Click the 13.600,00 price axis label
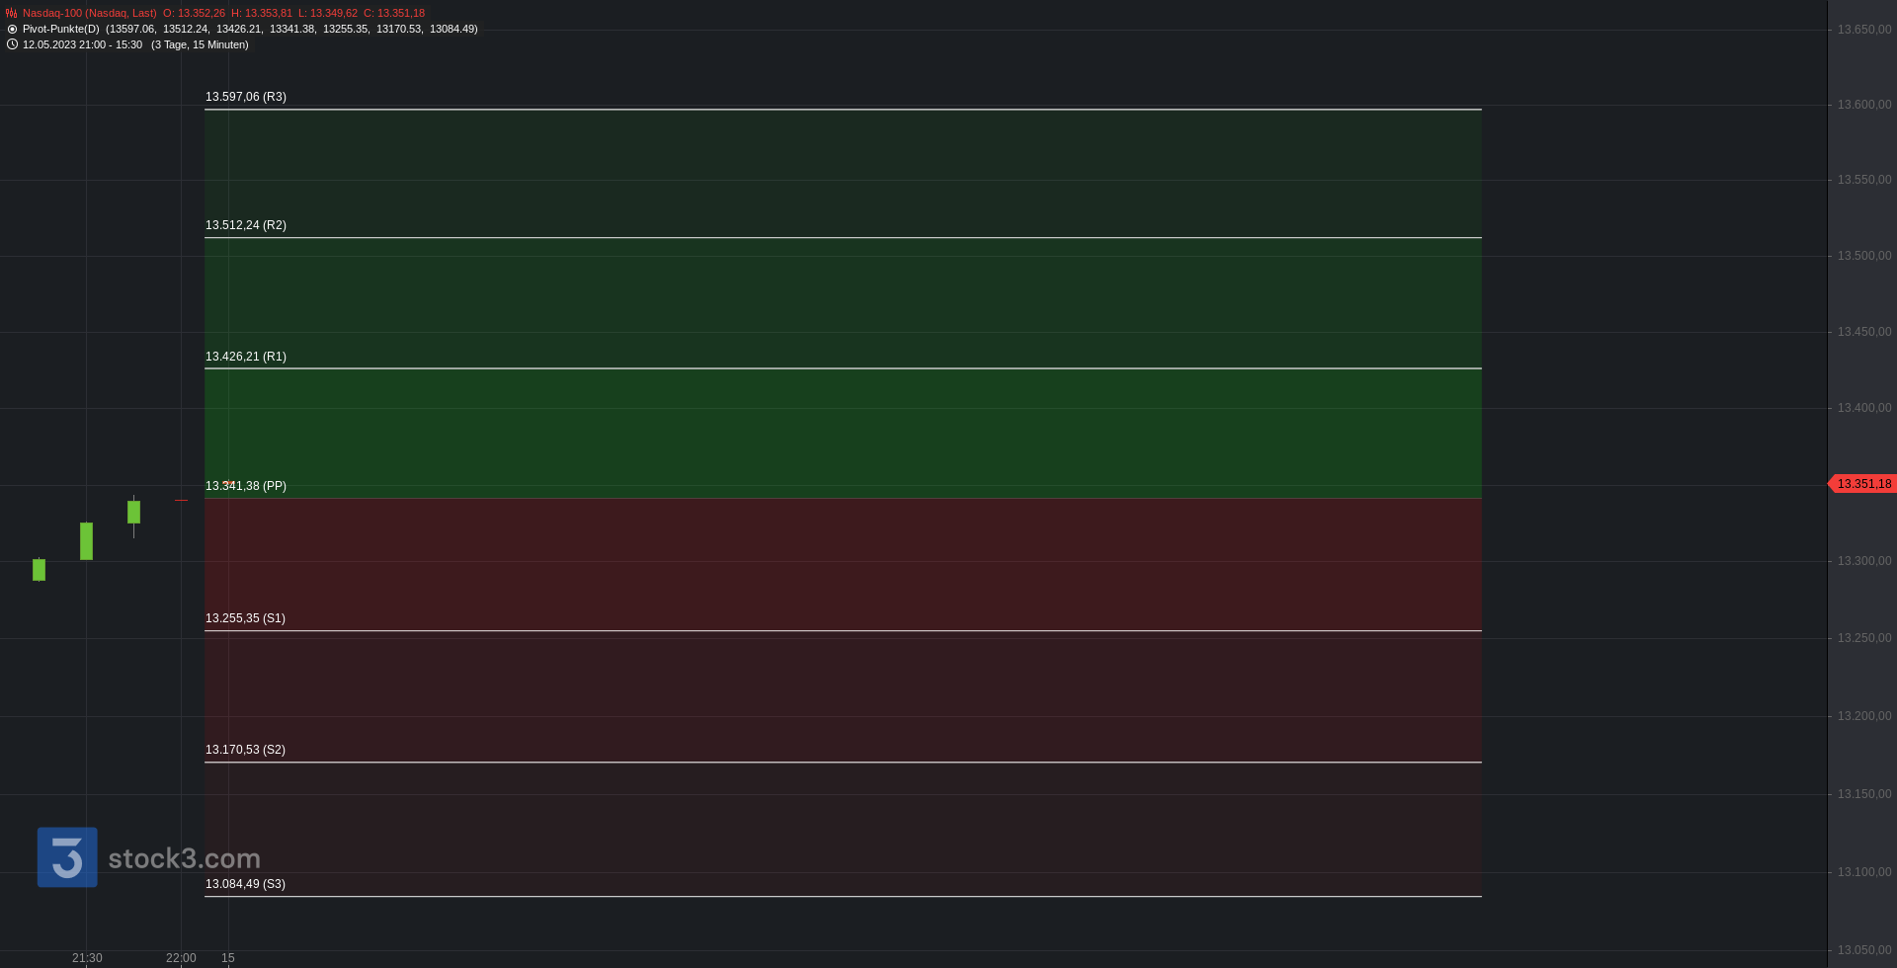1897x968 pixels. point(1864,105)
